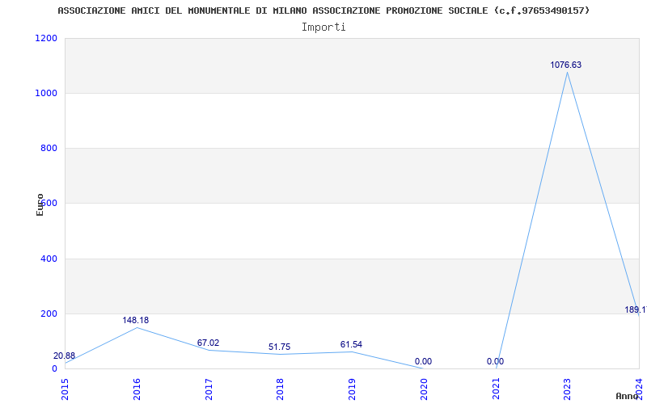The height and width of the screenshot is (404, 647).
Task: Click the 2021 x-axis year label
Action: [496, 389]
